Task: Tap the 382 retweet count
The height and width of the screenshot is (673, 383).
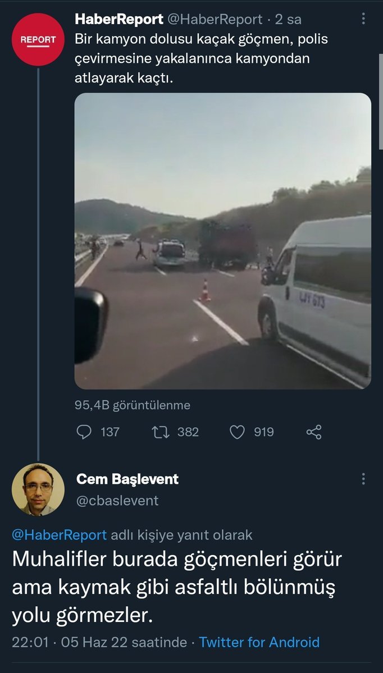Action: coord(188,432)
